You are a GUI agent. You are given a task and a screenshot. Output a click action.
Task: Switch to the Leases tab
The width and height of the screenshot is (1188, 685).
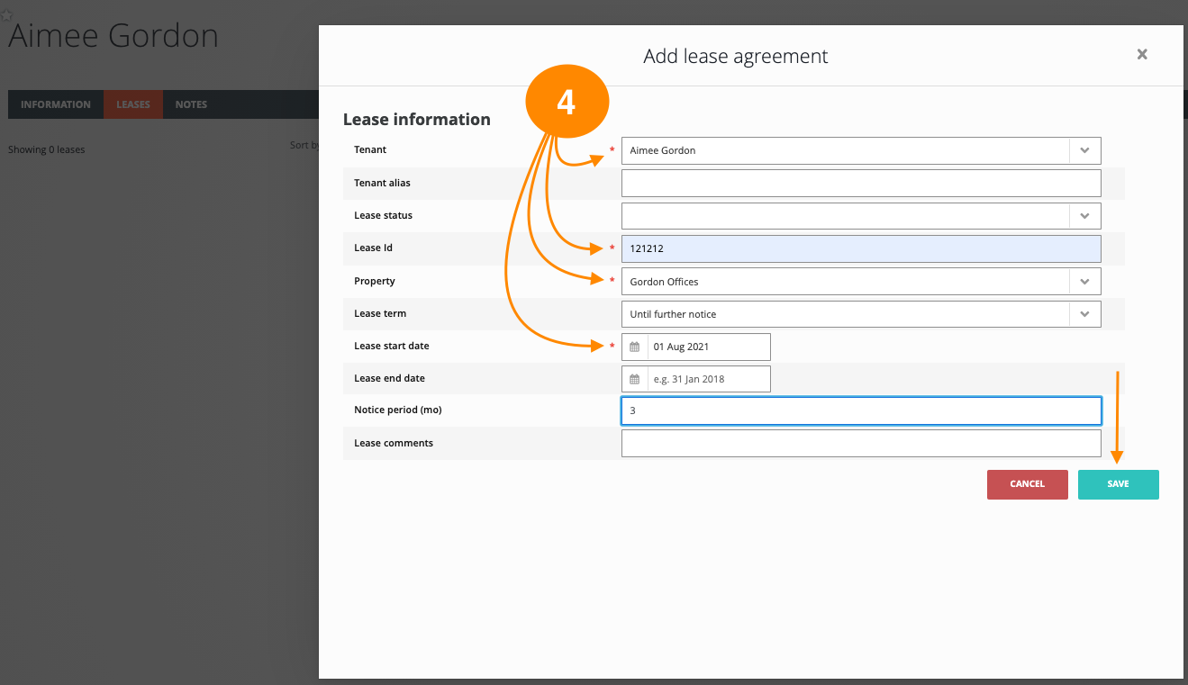133,104
